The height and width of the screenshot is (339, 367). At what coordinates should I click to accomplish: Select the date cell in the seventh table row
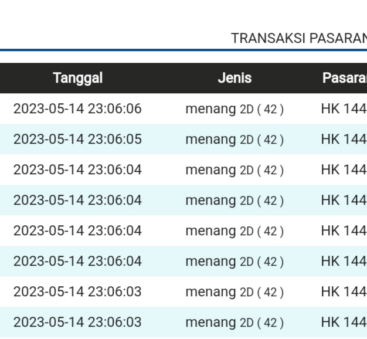pos(77,292)
